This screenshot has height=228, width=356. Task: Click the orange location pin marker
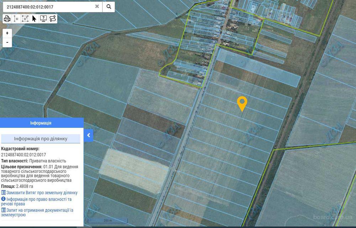(242, 103)
